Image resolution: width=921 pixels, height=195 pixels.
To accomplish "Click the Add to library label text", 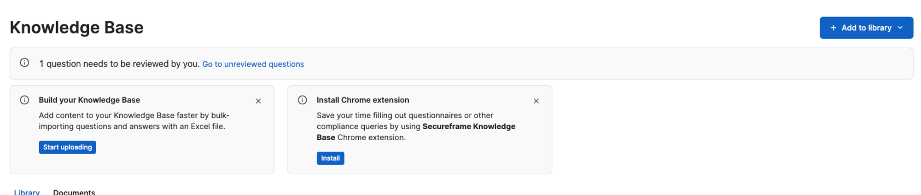I will [x=866, y=28].
